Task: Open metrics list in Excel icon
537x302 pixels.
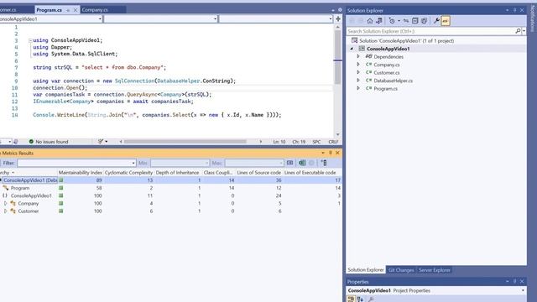Action: 302,163
